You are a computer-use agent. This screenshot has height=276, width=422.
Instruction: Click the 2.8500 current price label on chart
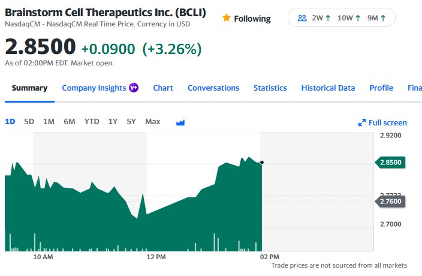pos(390,163)
